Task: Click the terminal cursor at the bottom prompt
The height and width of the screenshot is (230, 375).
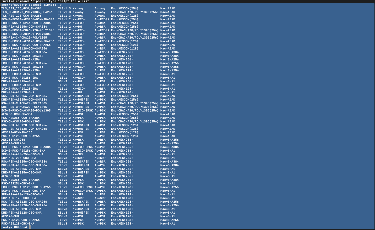Action: [x=30, y=227]
